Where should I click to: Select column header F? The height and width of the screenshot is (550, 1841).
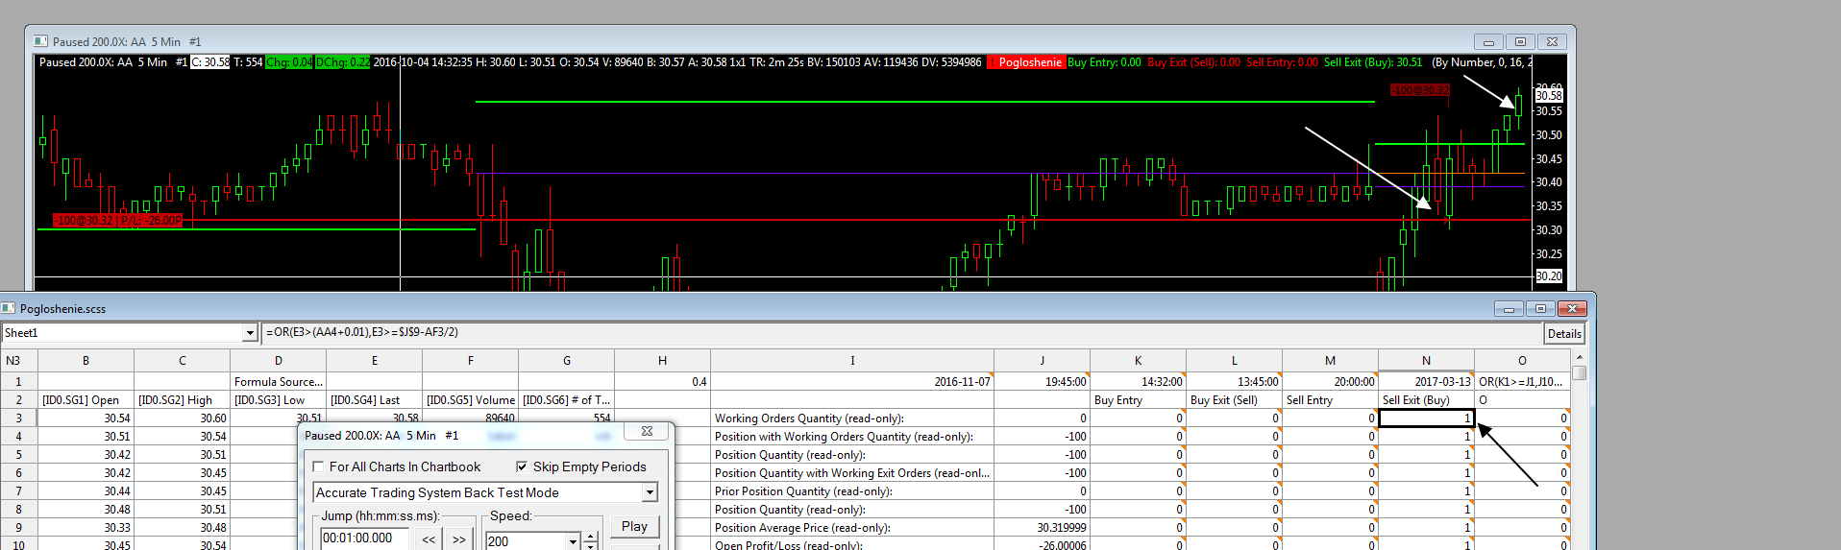coord(470,361)
